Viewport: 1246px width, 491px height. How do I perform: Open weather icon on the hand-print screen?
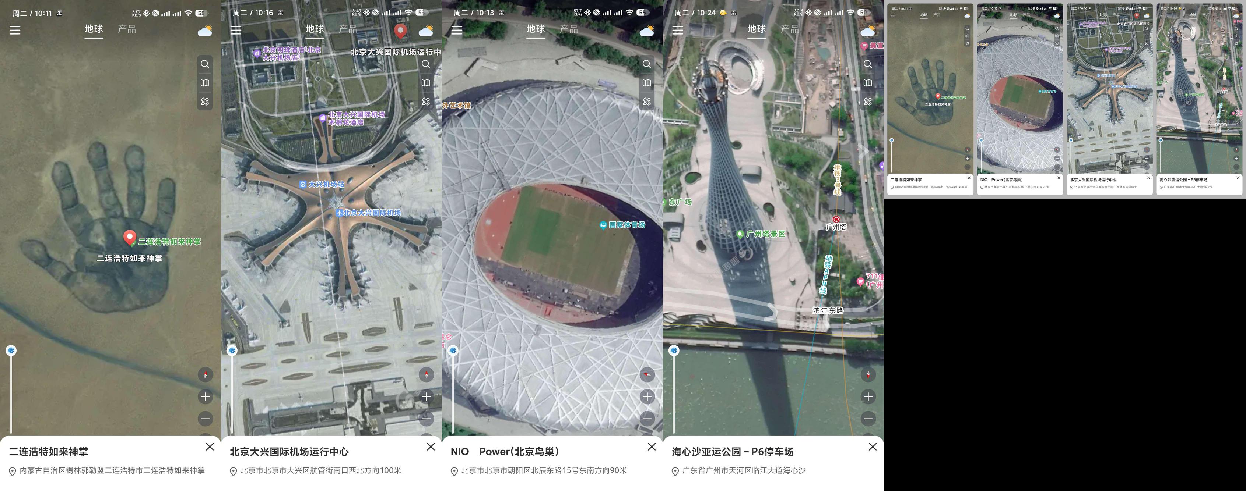tap(205, 31)
